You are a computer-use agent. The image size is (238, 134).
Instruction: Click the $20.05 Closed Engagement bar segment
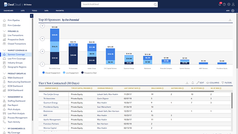coord(55,35)
